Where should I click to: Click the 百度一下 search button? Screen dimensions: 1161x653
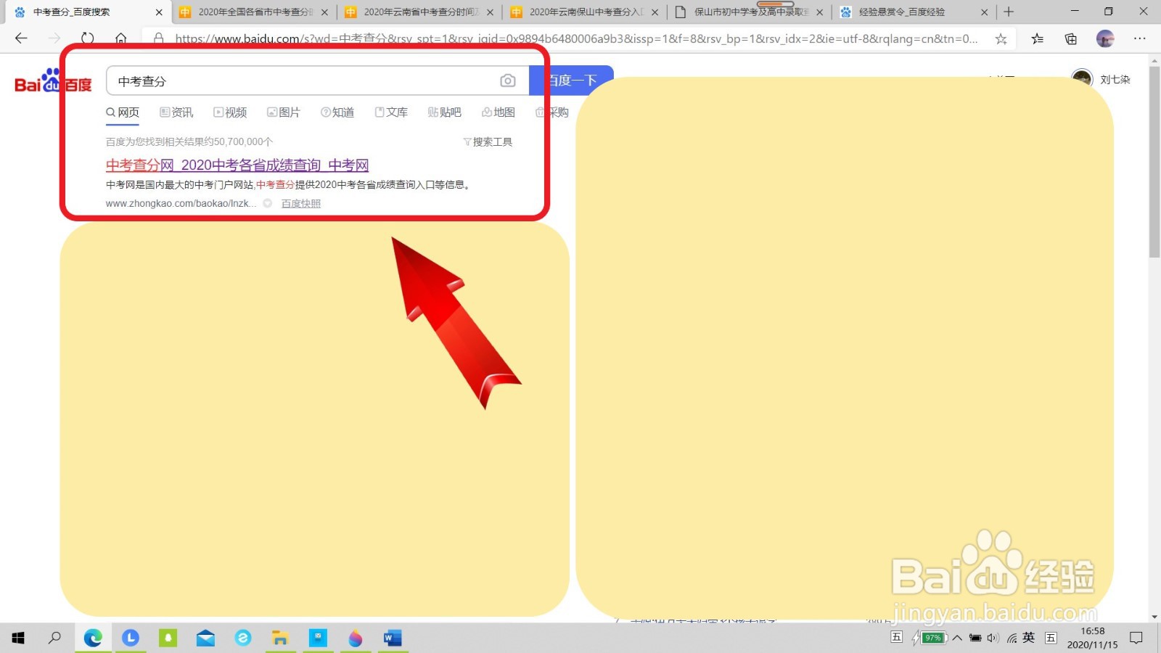[x=571, y=81]
